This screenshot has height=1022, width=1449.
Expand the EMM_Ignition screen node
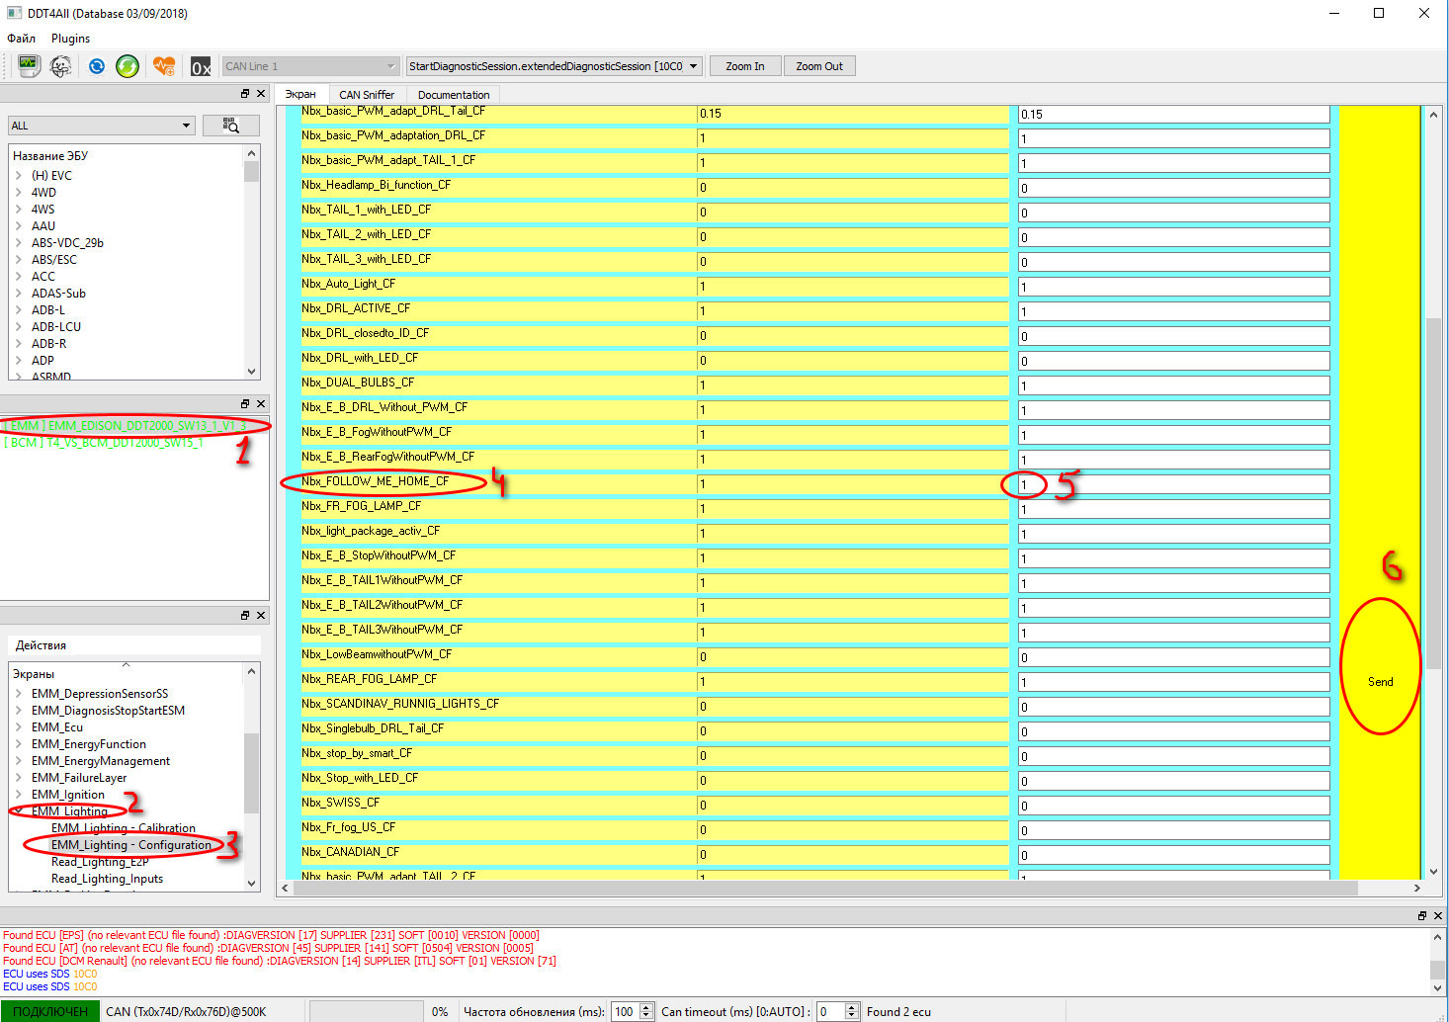pyautogui.click(x=19, y=795)
